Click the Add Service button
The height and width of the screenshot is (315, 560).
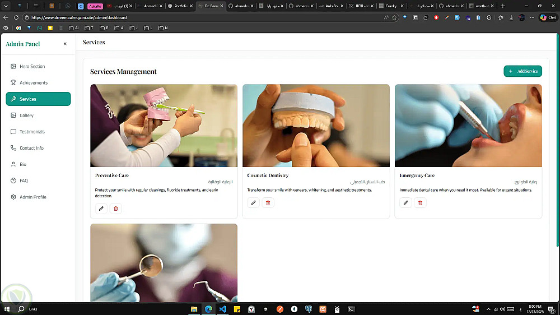tap(523, 71)
